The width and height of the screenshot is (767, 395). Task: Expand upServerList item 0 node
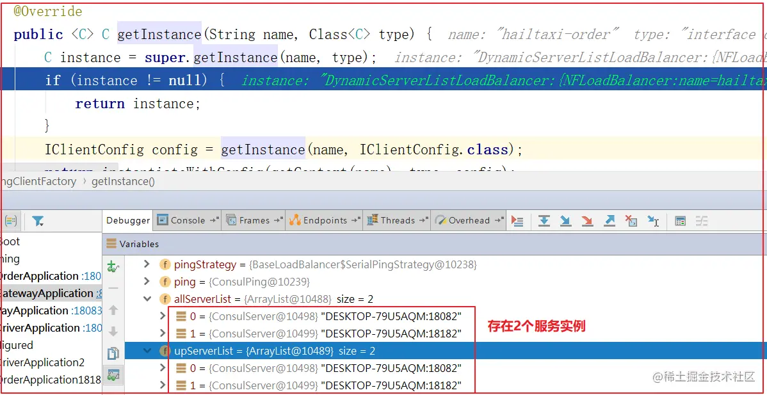coord(163,368)
